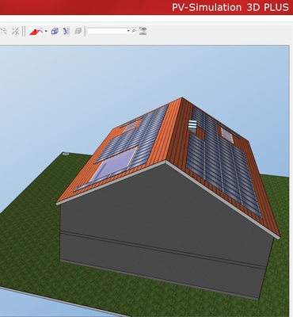Click the blue bracket toolbar icon
Viewport: 293px width, 317px height.
[x=66, y=31]
